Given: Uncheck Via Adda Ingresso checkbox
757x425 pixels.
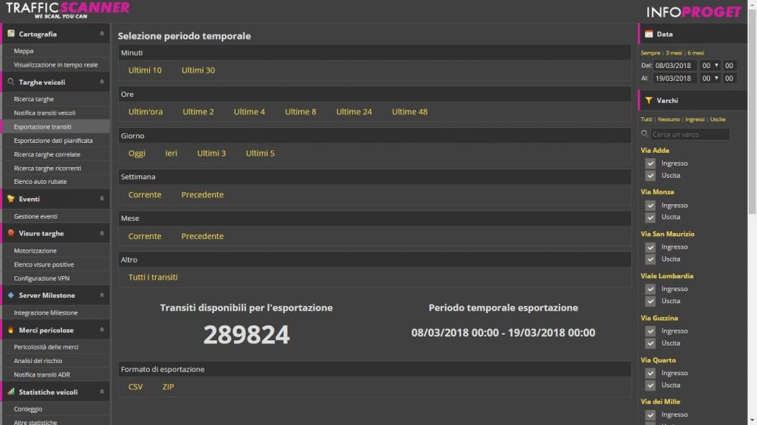Looking at the screenshot, I should tap(650, 163).
